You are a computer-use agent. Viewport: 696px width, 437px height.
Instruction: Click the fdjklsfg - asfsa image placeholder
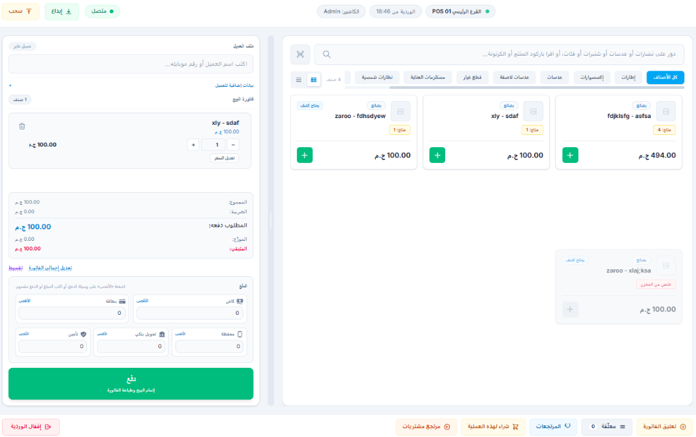click(666, 111)
